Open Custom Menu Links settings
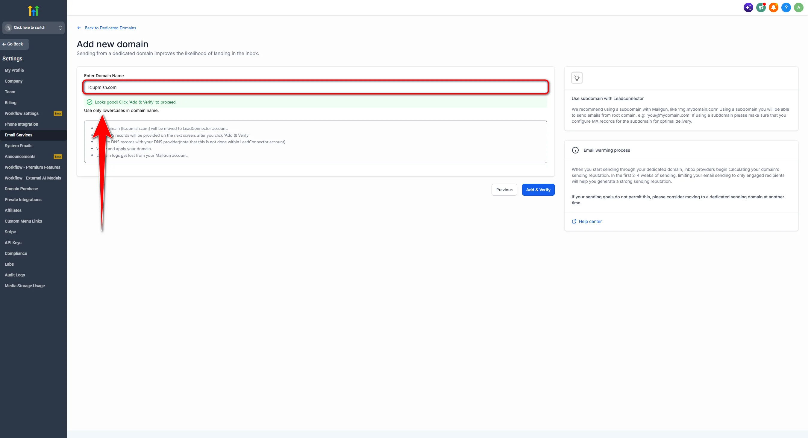Viewport: 808px width, 438px height. 23,221
